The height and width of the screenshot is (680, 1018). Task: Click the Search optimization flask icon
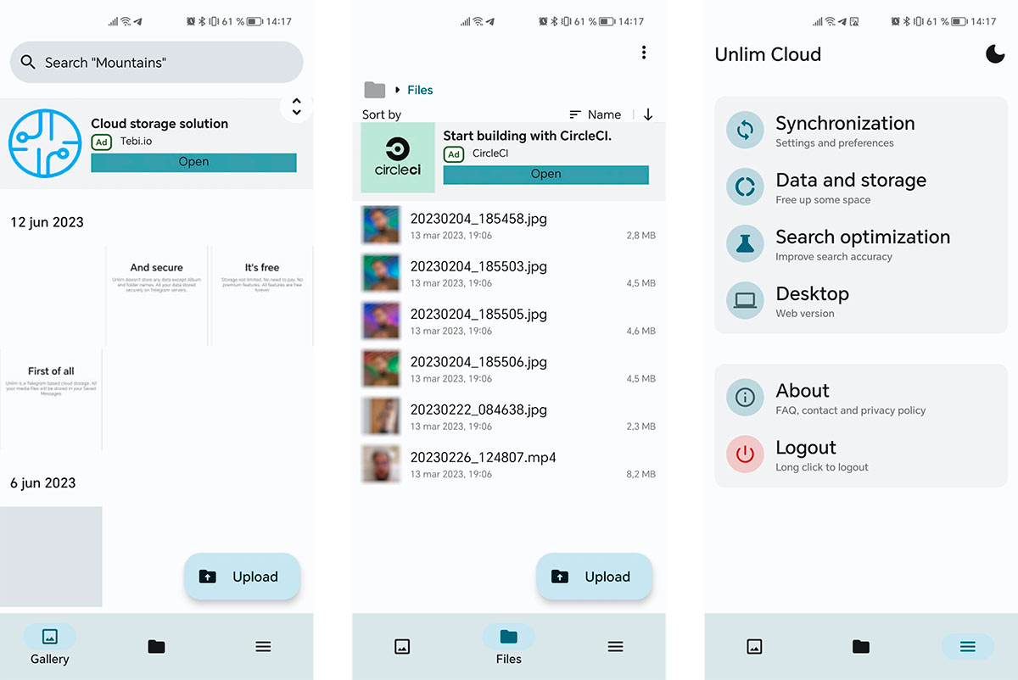(x=745, y=244)
